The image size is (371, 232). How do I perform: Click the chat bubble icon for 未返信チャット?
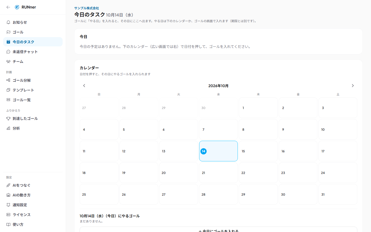click(x=8, y=52)
